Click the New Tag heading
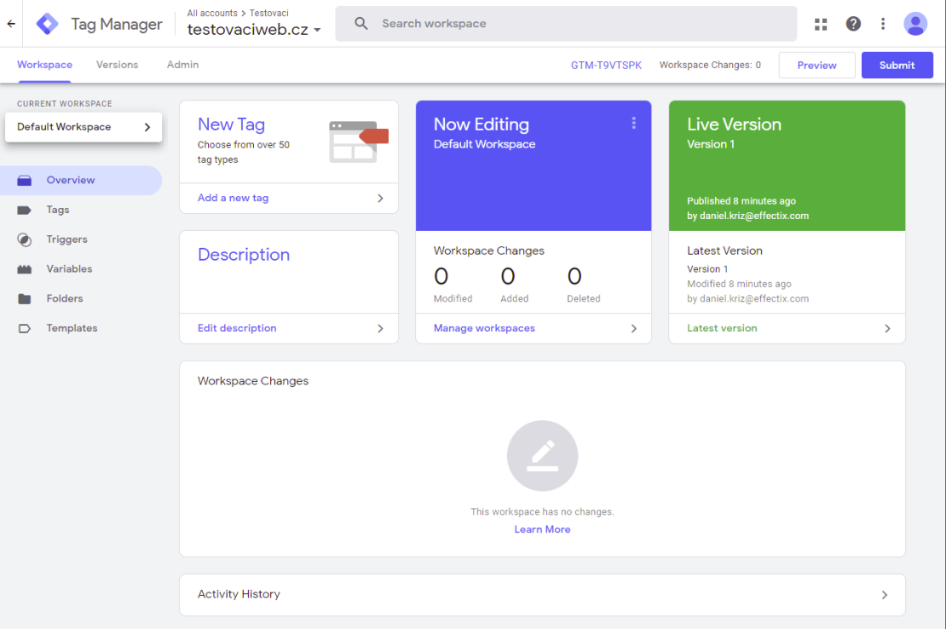 coord(231,124)
